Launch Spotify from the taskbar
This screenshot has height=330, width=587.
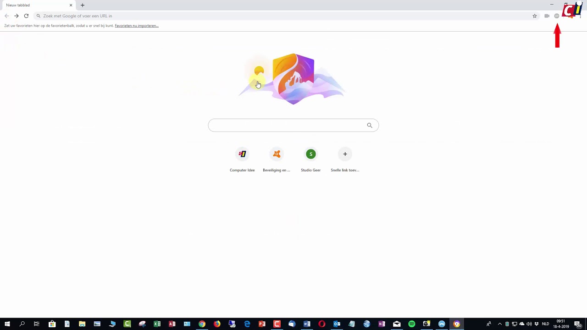(412, 324)
